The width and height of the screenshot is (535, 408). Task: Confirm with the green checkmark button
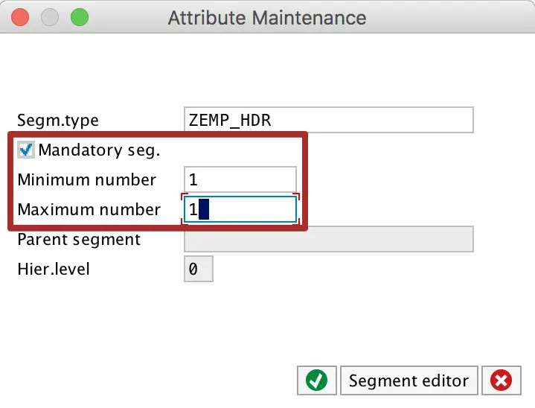[317, 380]
